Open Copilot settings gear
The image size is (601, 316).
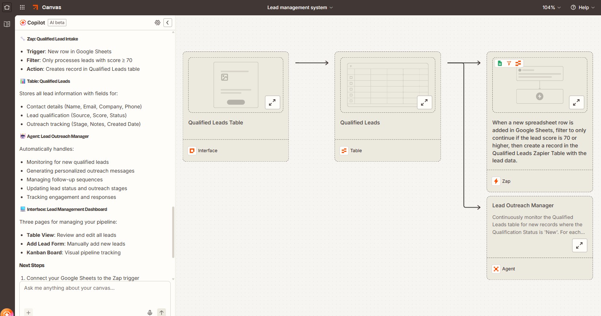[158, 23]
